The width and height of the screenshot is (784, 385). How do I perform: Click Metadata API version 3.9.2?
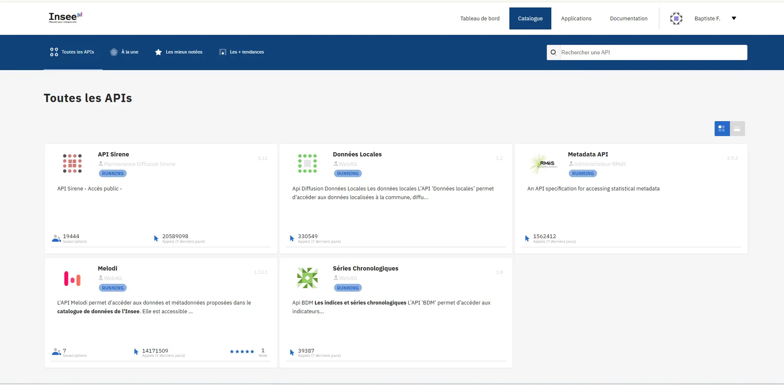point(732,158)
